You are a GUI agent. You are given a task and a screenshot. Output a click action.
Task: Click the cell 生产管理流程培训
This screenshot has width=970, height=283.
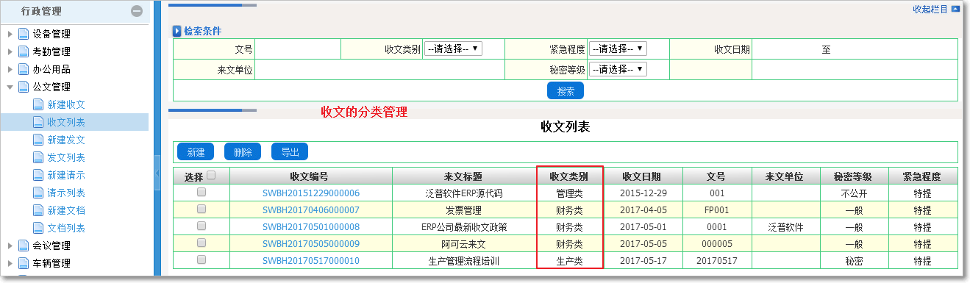464,260
